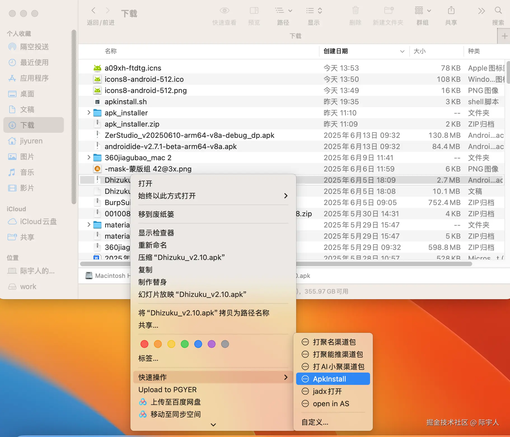The image size is (510, 437).
Task: Open the Sort/Display toolbar dropdown
Action: 314,11
